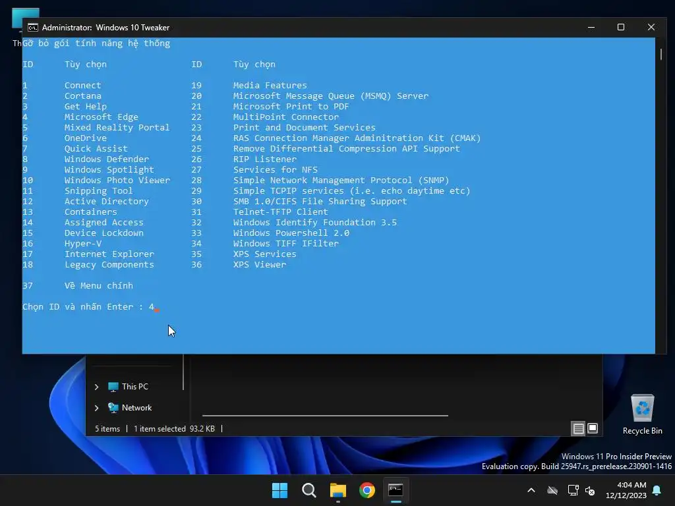Click the muted volume tray icon
The width and height of the screenshot is (675, 506).
(590, 490)
